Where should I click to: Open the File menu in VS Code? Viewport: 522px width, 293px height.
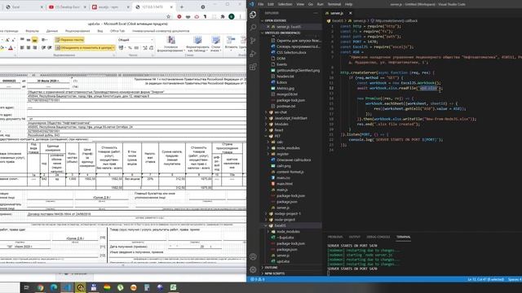261,4
